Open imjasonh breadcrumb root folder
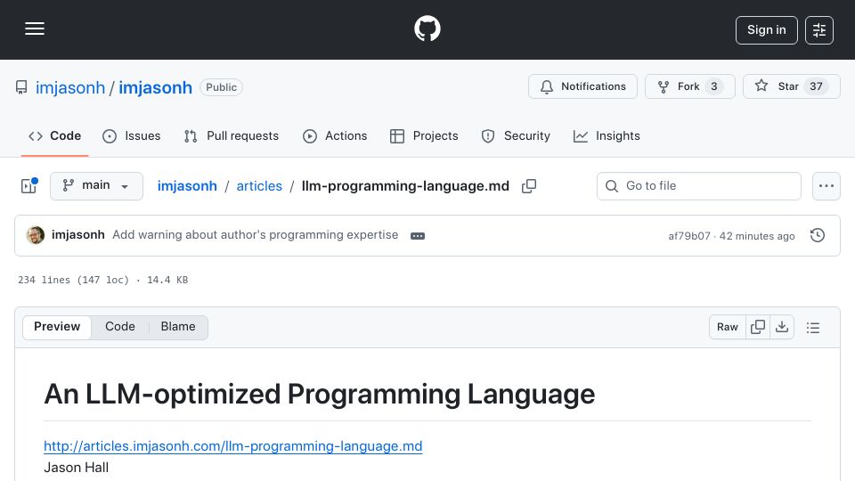 pos(187,186)
